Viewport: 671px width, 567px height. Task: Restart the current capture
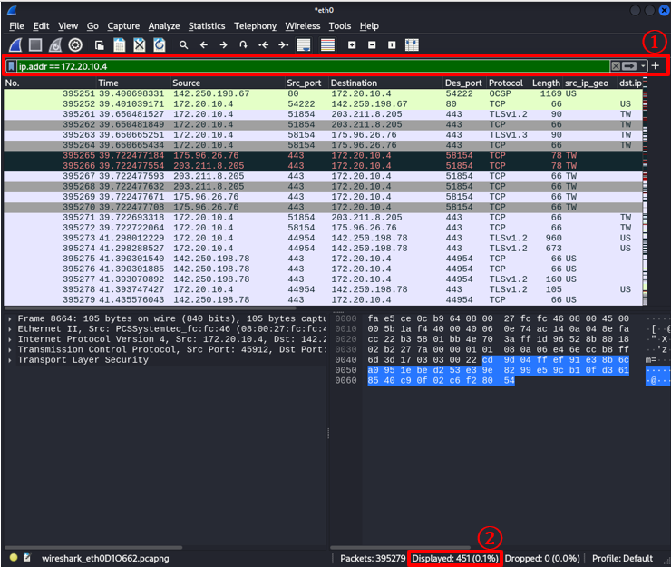[55, 44]
